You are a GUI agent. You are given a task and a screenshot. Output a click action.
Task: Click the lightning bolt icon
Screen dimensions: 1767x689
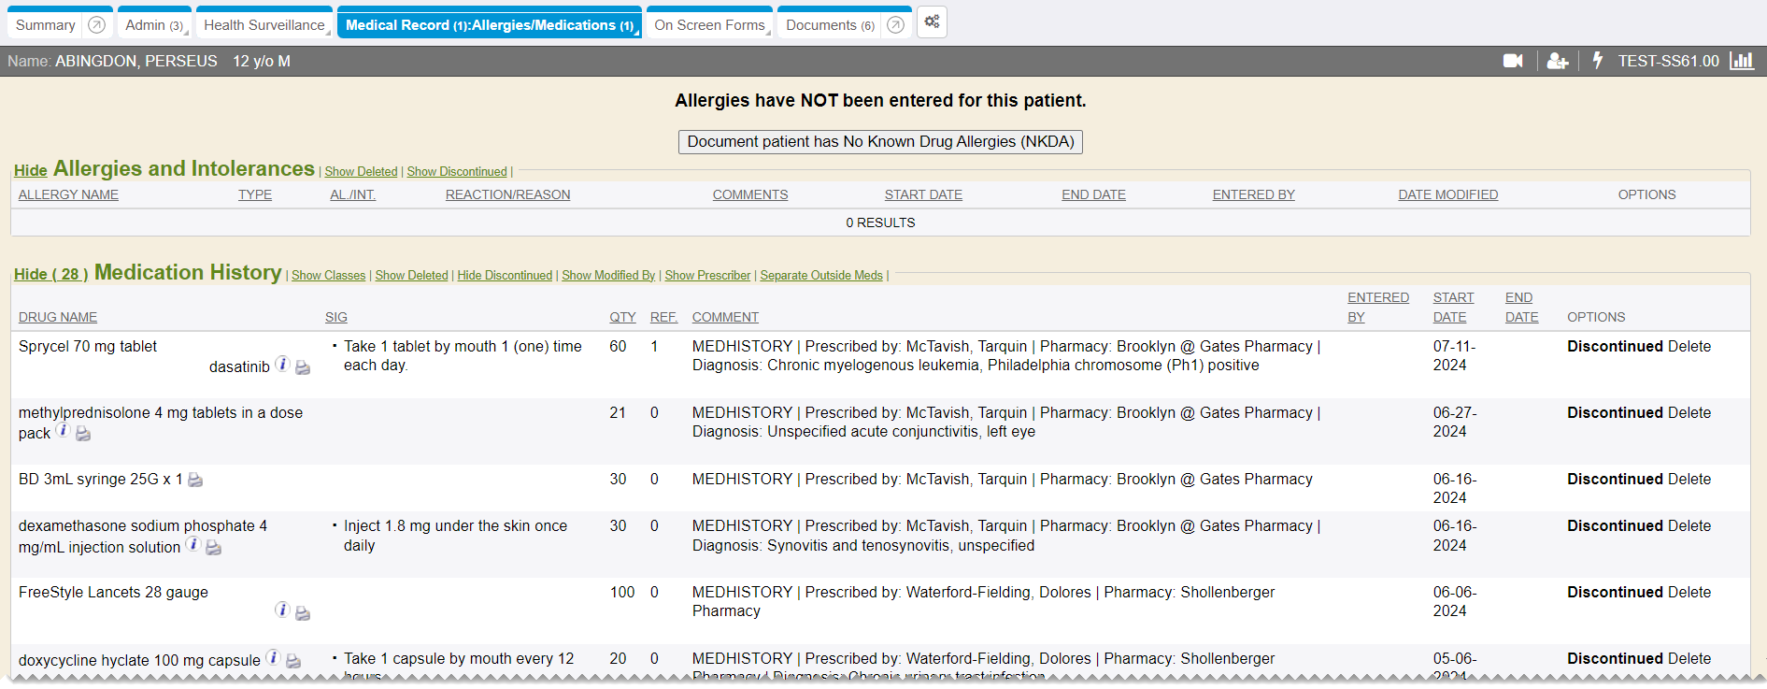click(1597, 61)
